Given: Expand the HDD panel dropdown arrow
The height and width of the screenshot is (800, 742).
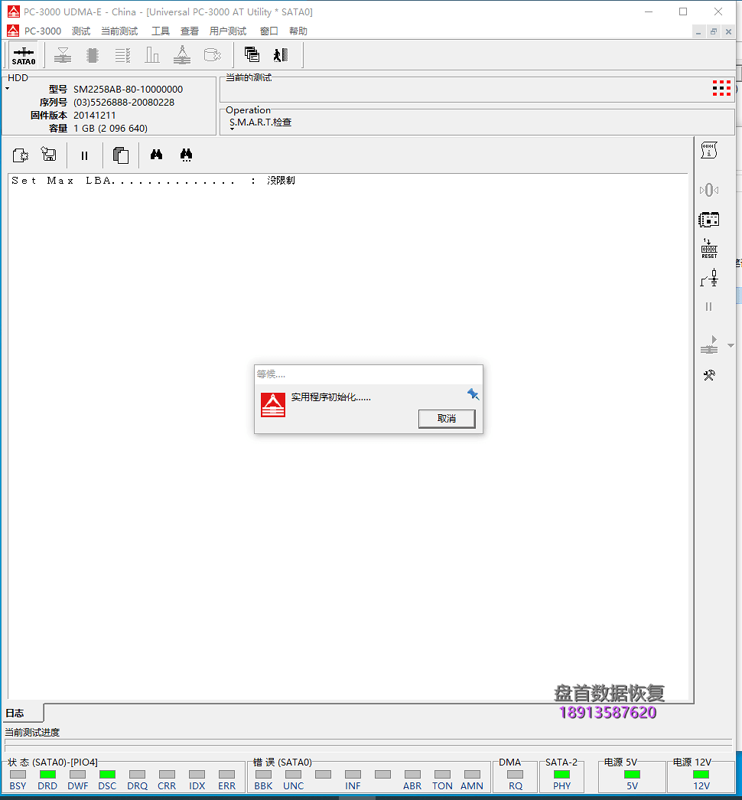Looking at the screenshot, I should (x=7, y=89).
